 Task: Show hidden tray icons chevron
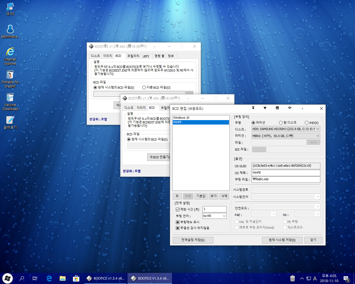tap(302, 278)
